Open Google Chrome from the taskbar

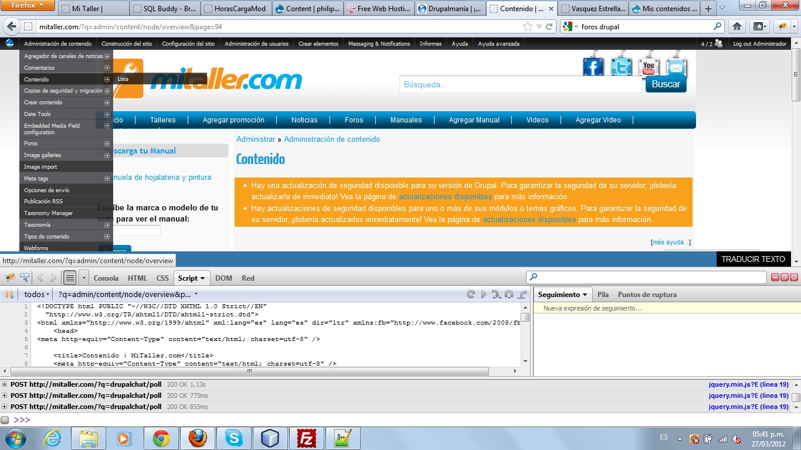pyautogui.click(x=161, y=438)
